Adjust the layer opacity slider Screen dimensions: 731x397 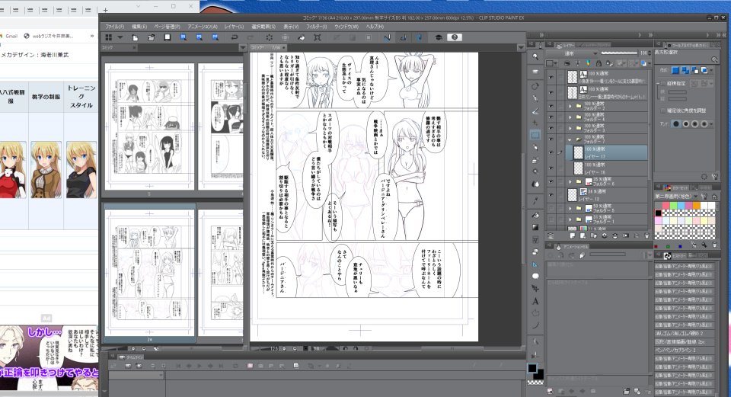[x=619, y=53]
